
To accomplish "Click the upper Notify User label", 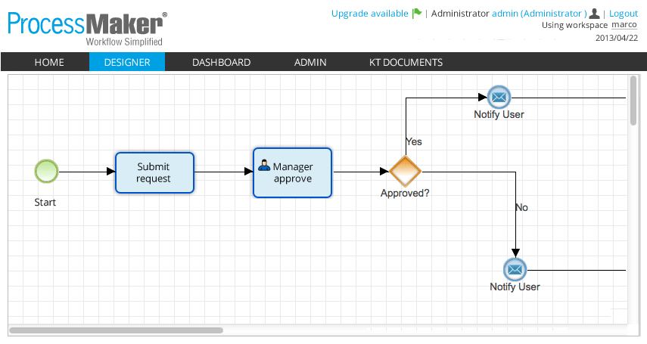I will click(499, 114).
